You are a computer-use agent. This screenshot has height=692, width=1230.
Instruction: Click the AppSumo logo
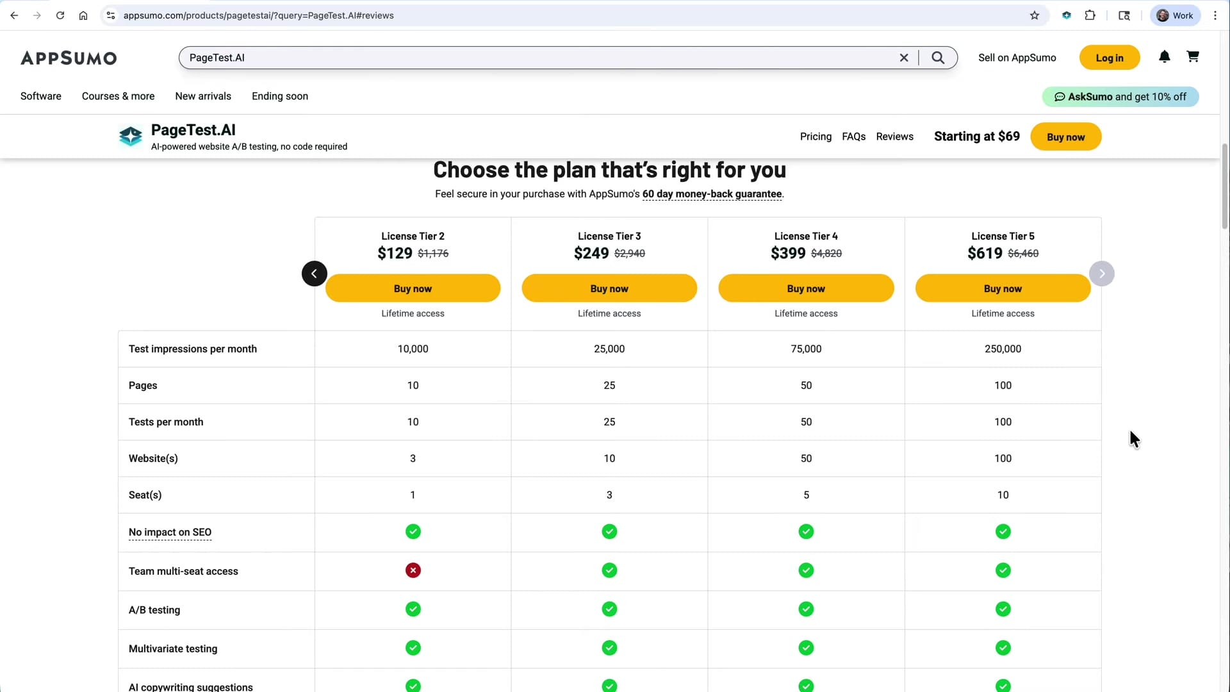pos(69,58)
